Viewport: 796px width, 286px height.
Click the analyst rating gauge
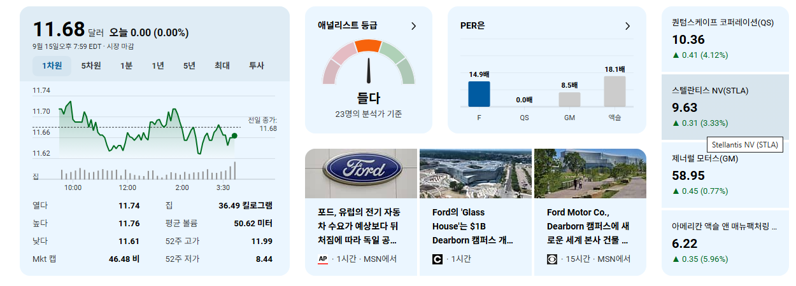369,62
